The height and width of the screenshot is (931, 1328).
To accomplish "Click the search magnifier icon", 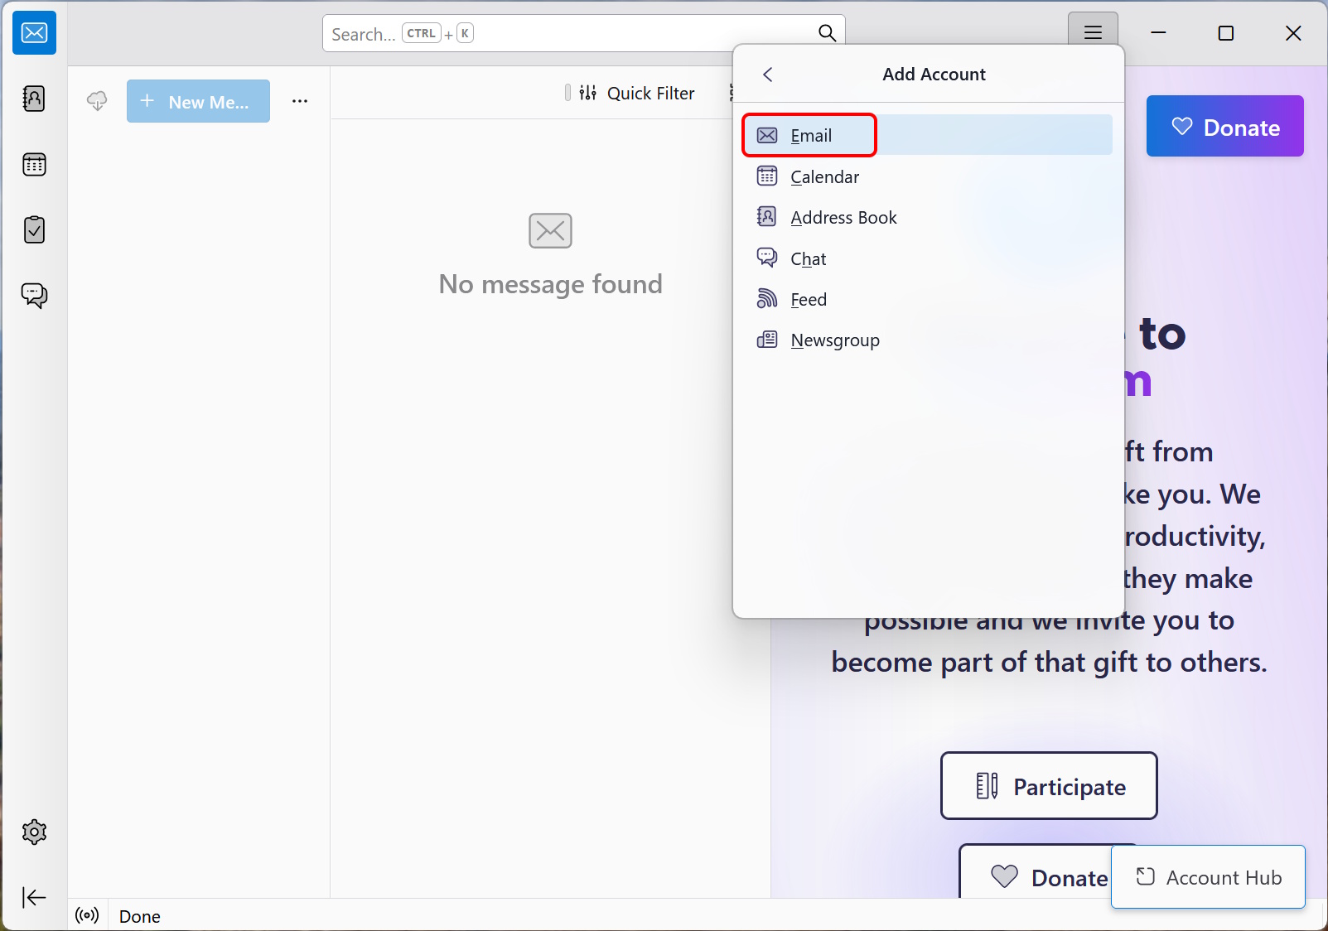I will (827, 33).
